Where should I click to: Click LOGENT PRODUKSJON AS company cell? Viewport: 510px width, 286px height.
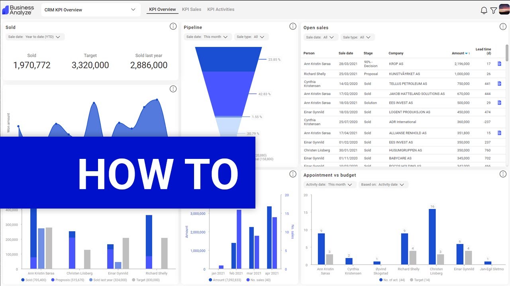[x=410, y=112]
